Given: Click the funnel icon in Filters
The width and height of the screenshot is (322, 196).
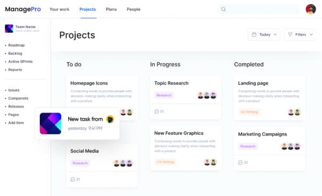Looking at the screenshot, I should (x=290, y=34).
